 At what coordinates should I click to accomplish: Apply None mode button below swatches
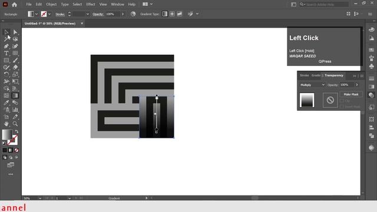click(16, 150)
